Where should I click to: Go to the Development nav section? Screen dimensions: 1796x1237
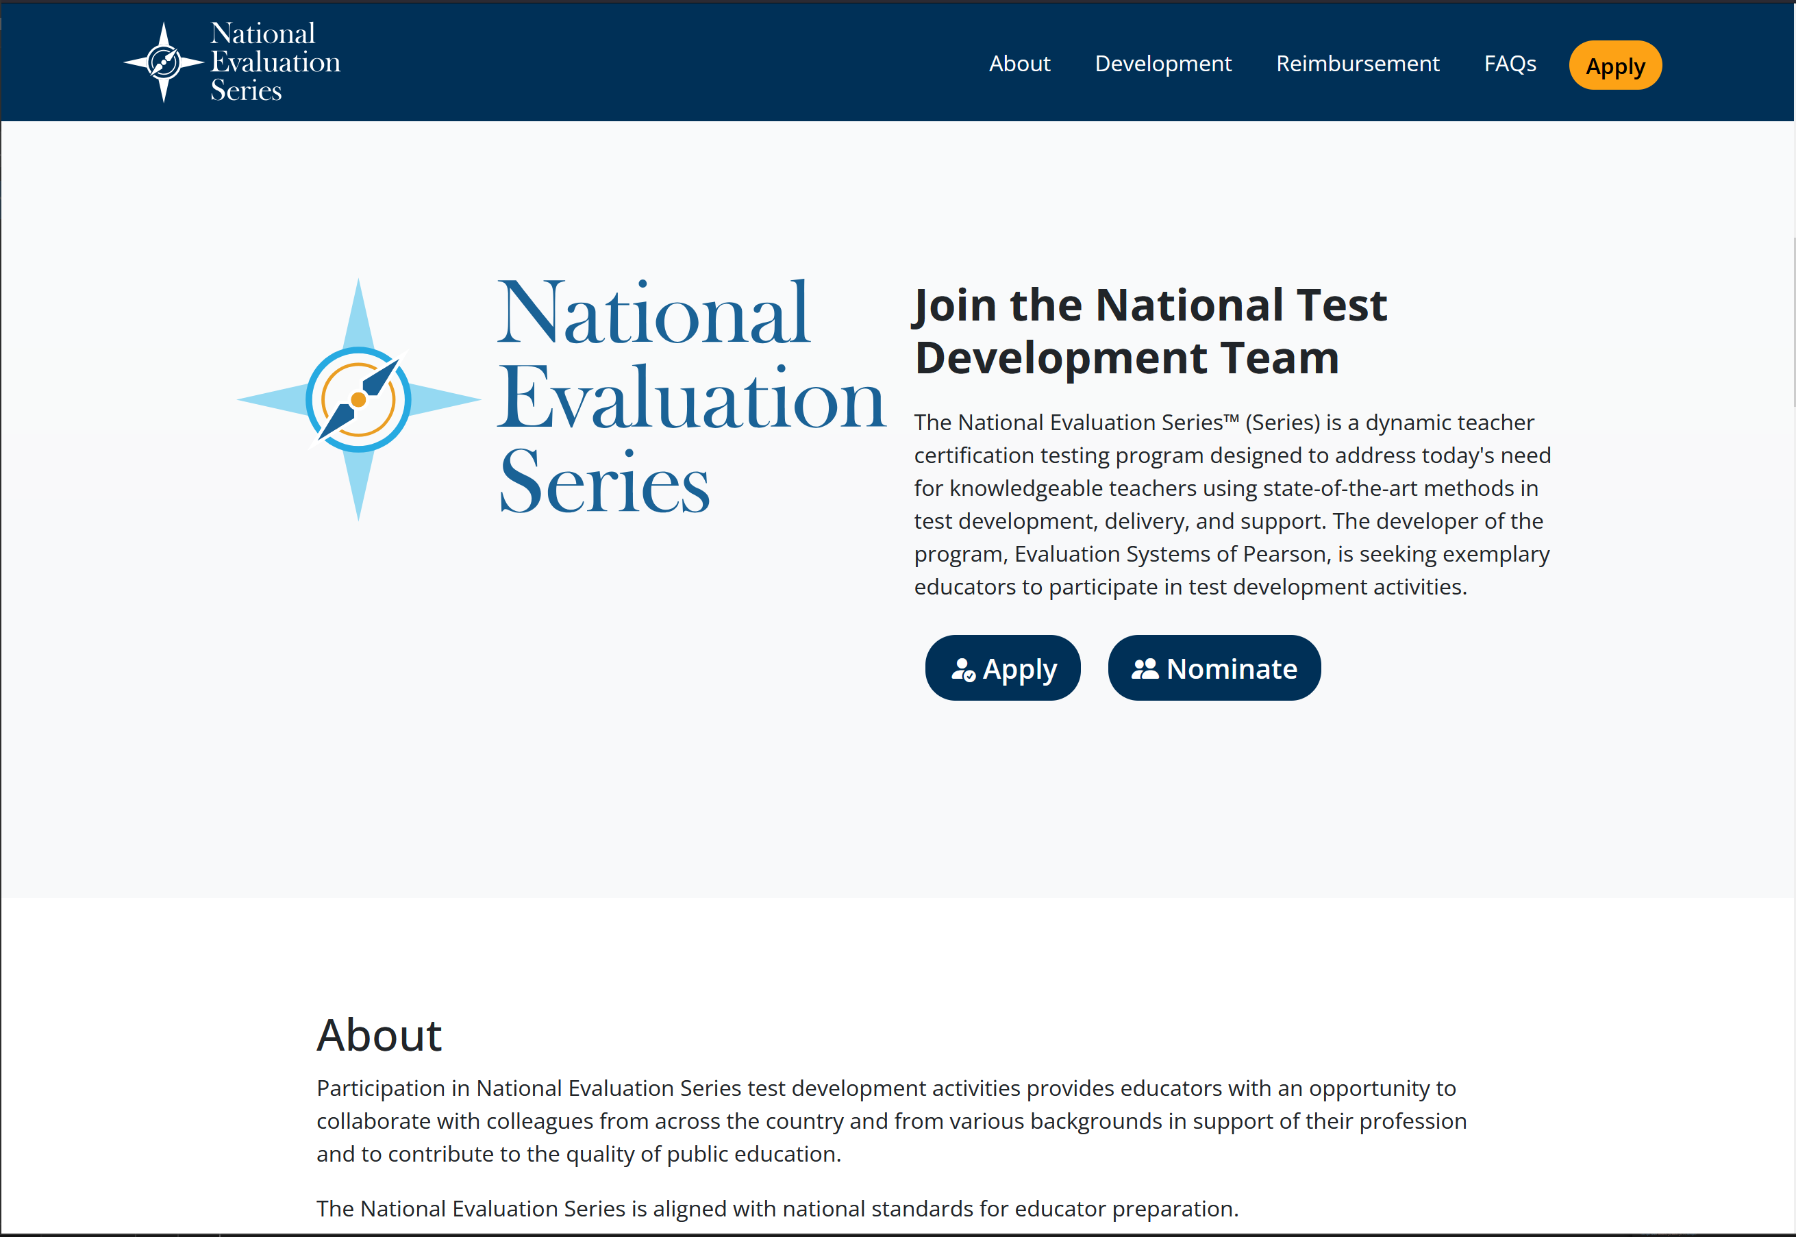(1162, 64)
